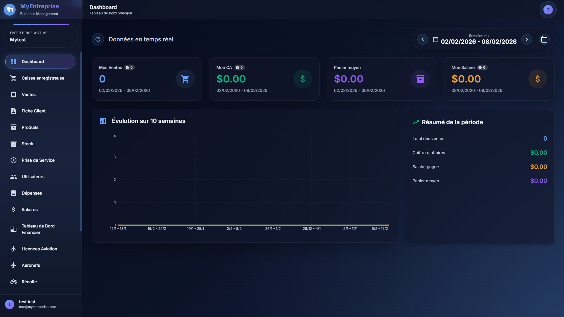Click the week date range text
This screenshot has height=317, width=564.
(479, 41)
